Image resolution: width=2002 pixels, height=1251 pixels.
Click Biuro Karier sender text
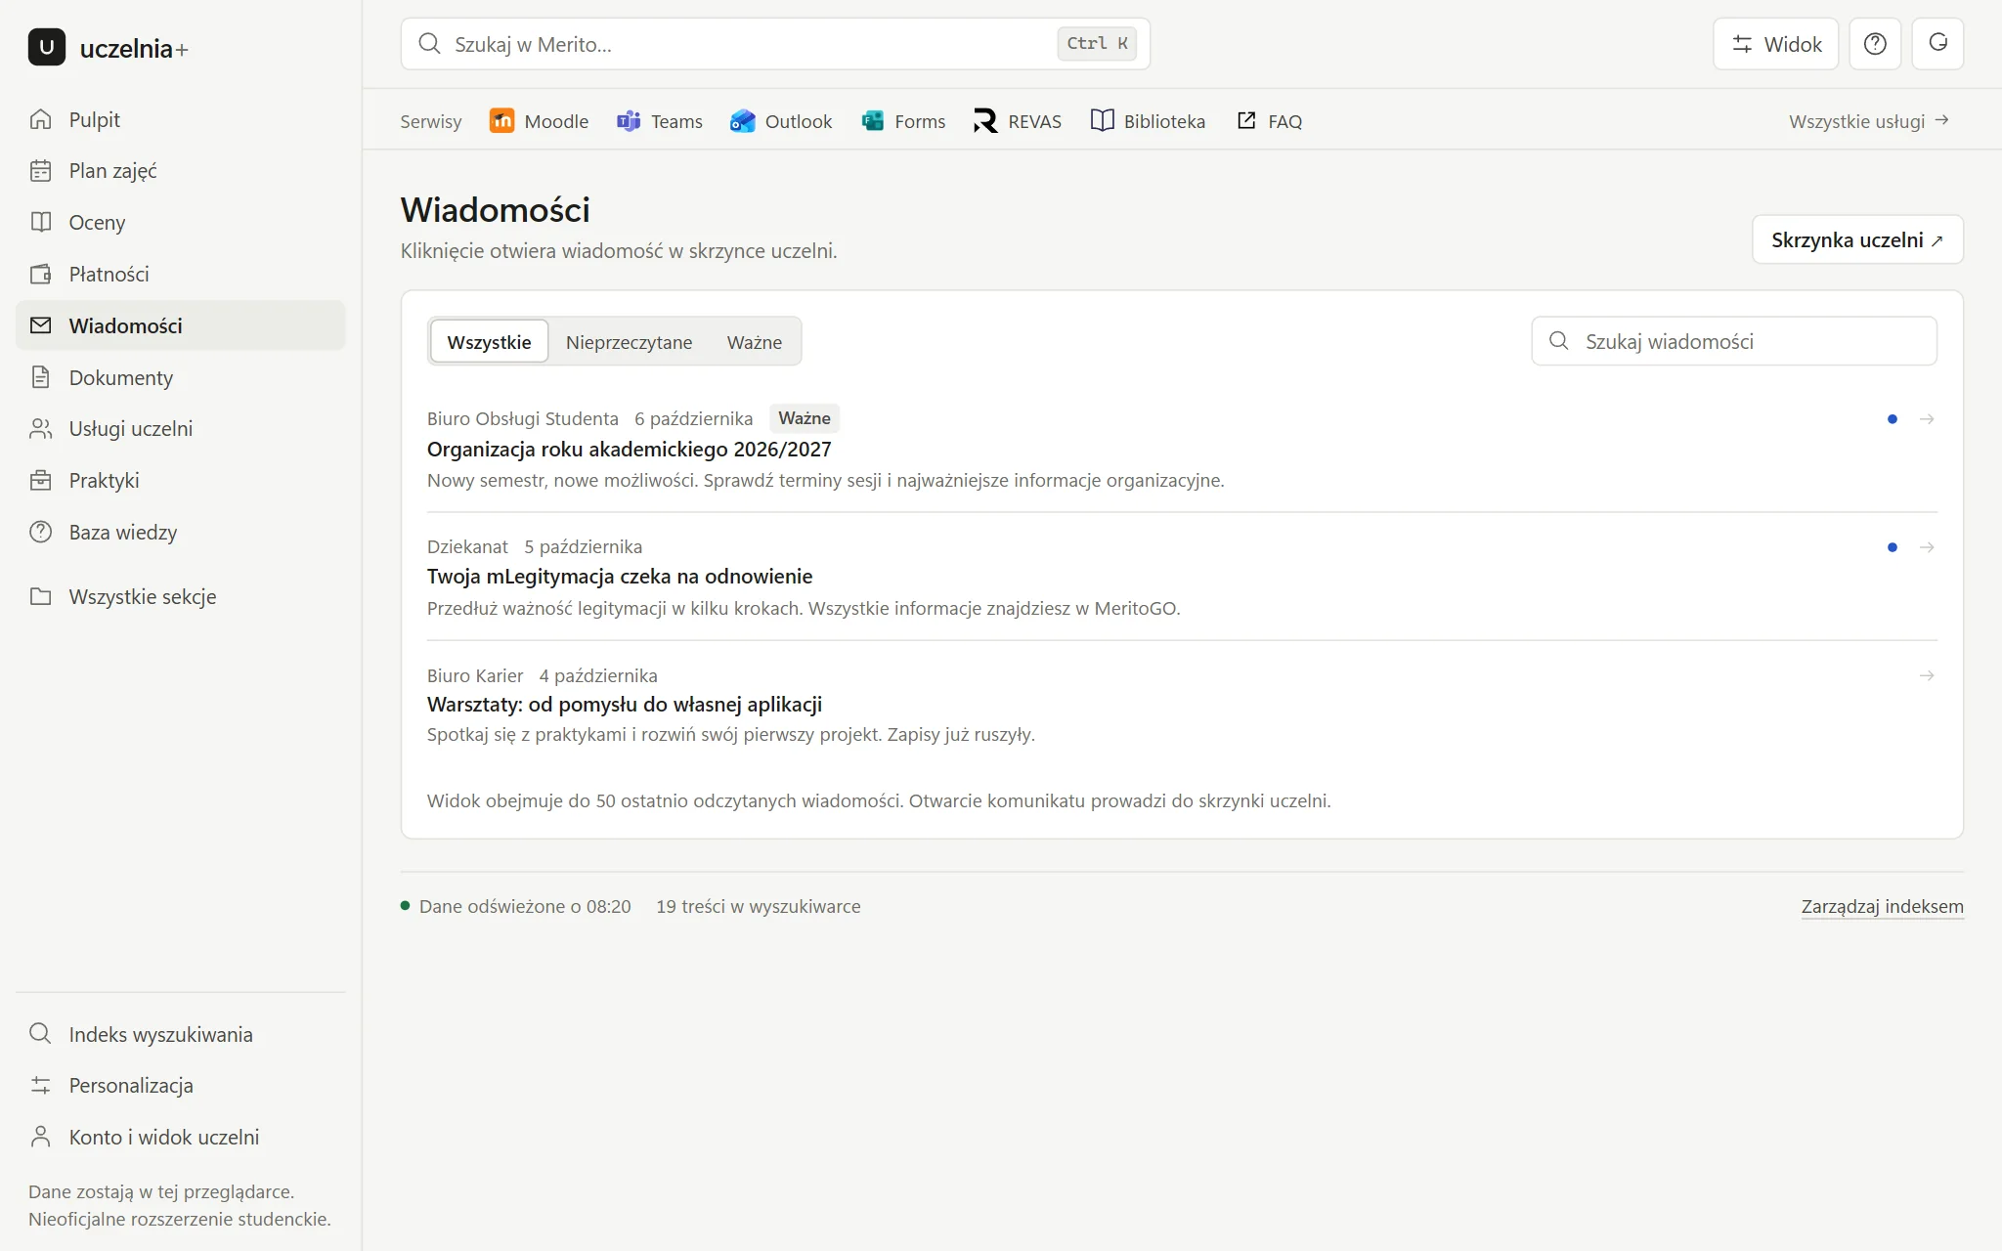click(475, 675)
